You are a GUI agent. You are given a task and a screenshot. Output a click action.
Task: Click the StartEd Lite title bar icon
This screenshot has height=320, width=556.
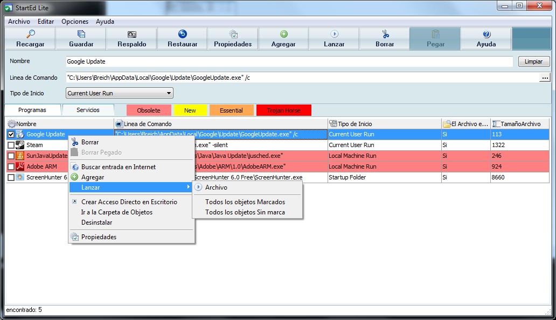(x=9, y=8)
